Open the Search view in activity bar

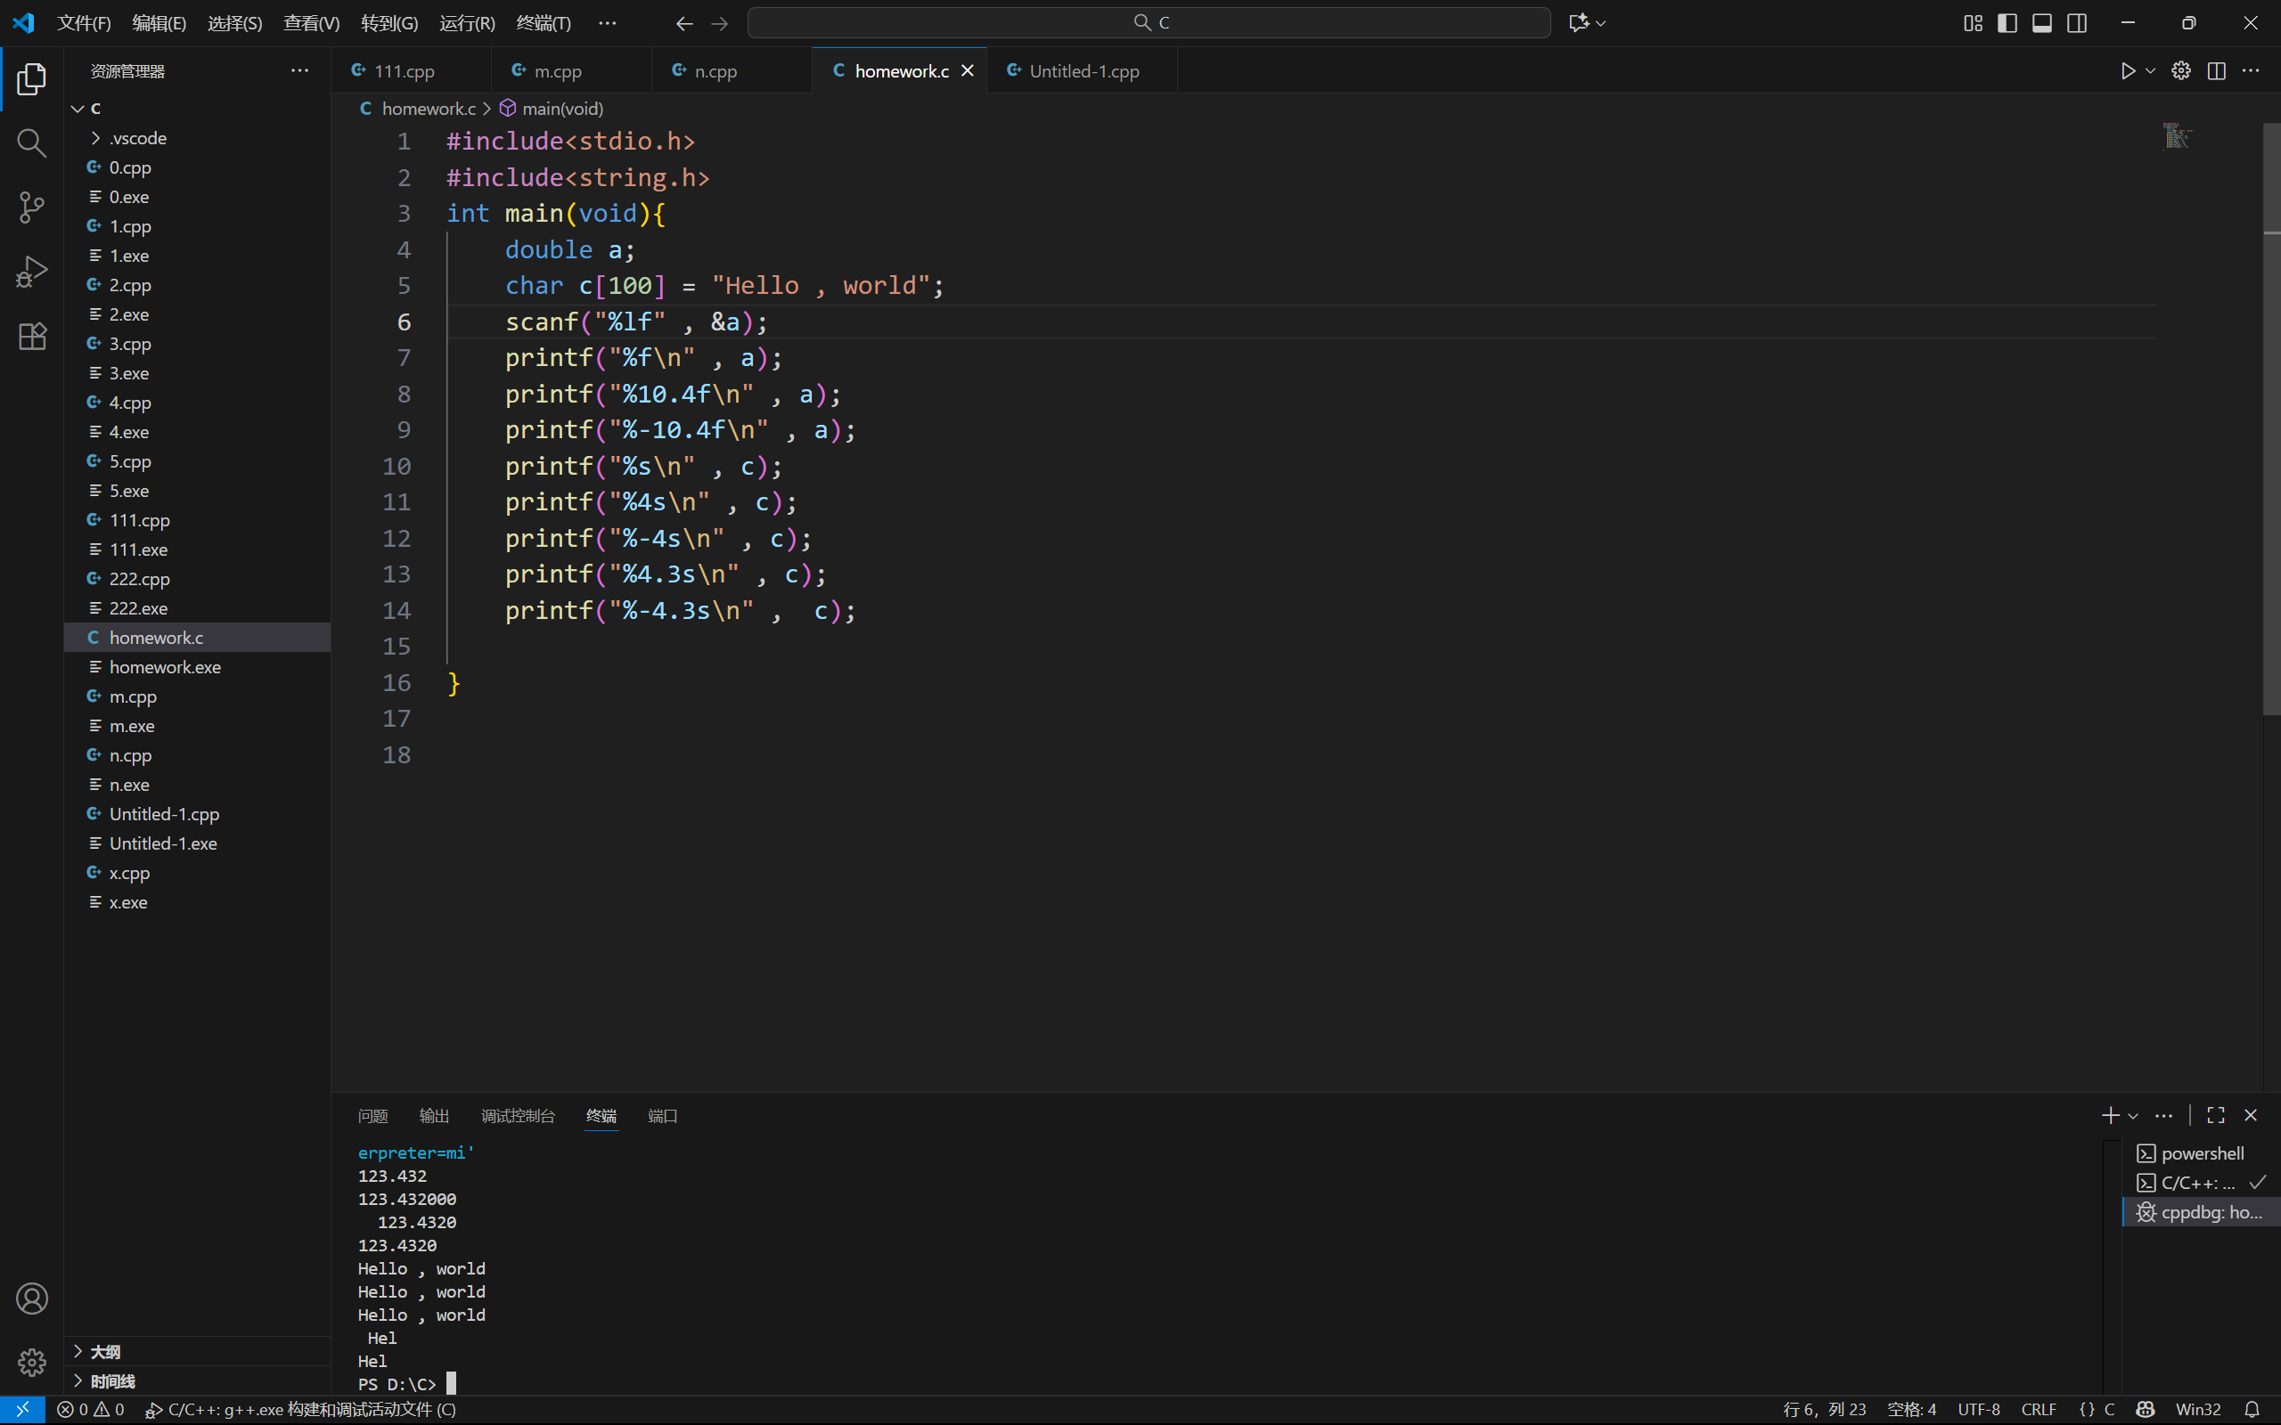click(31, 143)
